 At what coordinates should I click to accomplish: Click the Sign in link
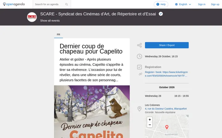[x=202, y=4]
